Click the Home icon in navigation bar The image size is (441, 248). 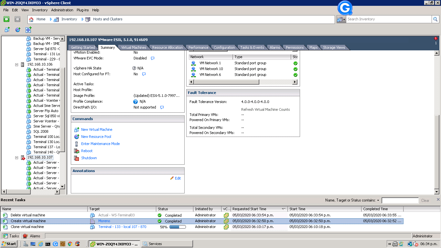31,19
